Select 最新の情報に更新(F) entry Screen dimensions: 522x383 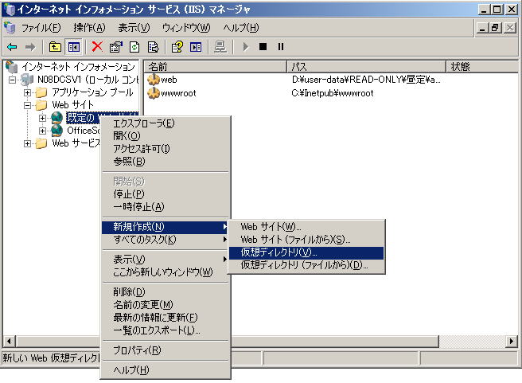[166, 318]
